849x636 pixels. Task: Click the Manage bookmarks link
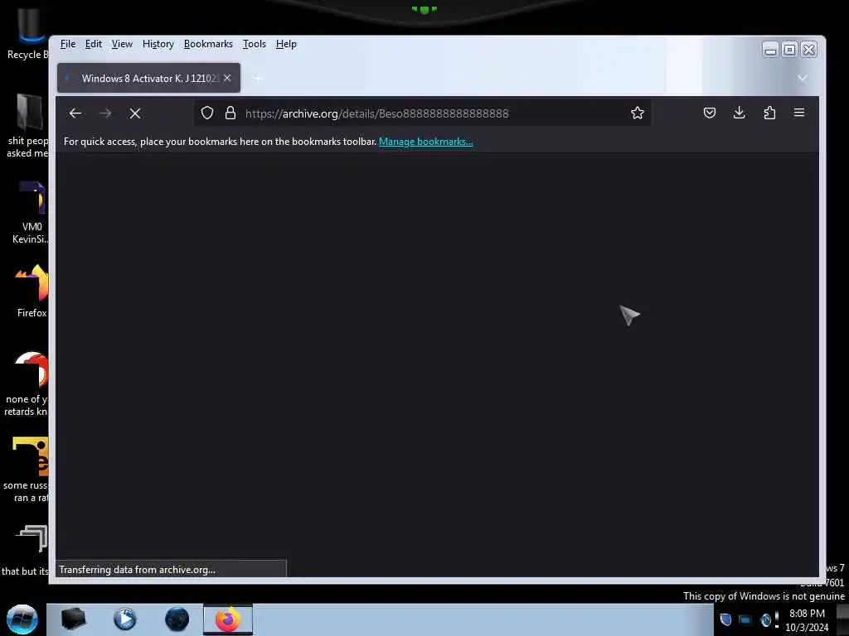[x=425, y=141]
